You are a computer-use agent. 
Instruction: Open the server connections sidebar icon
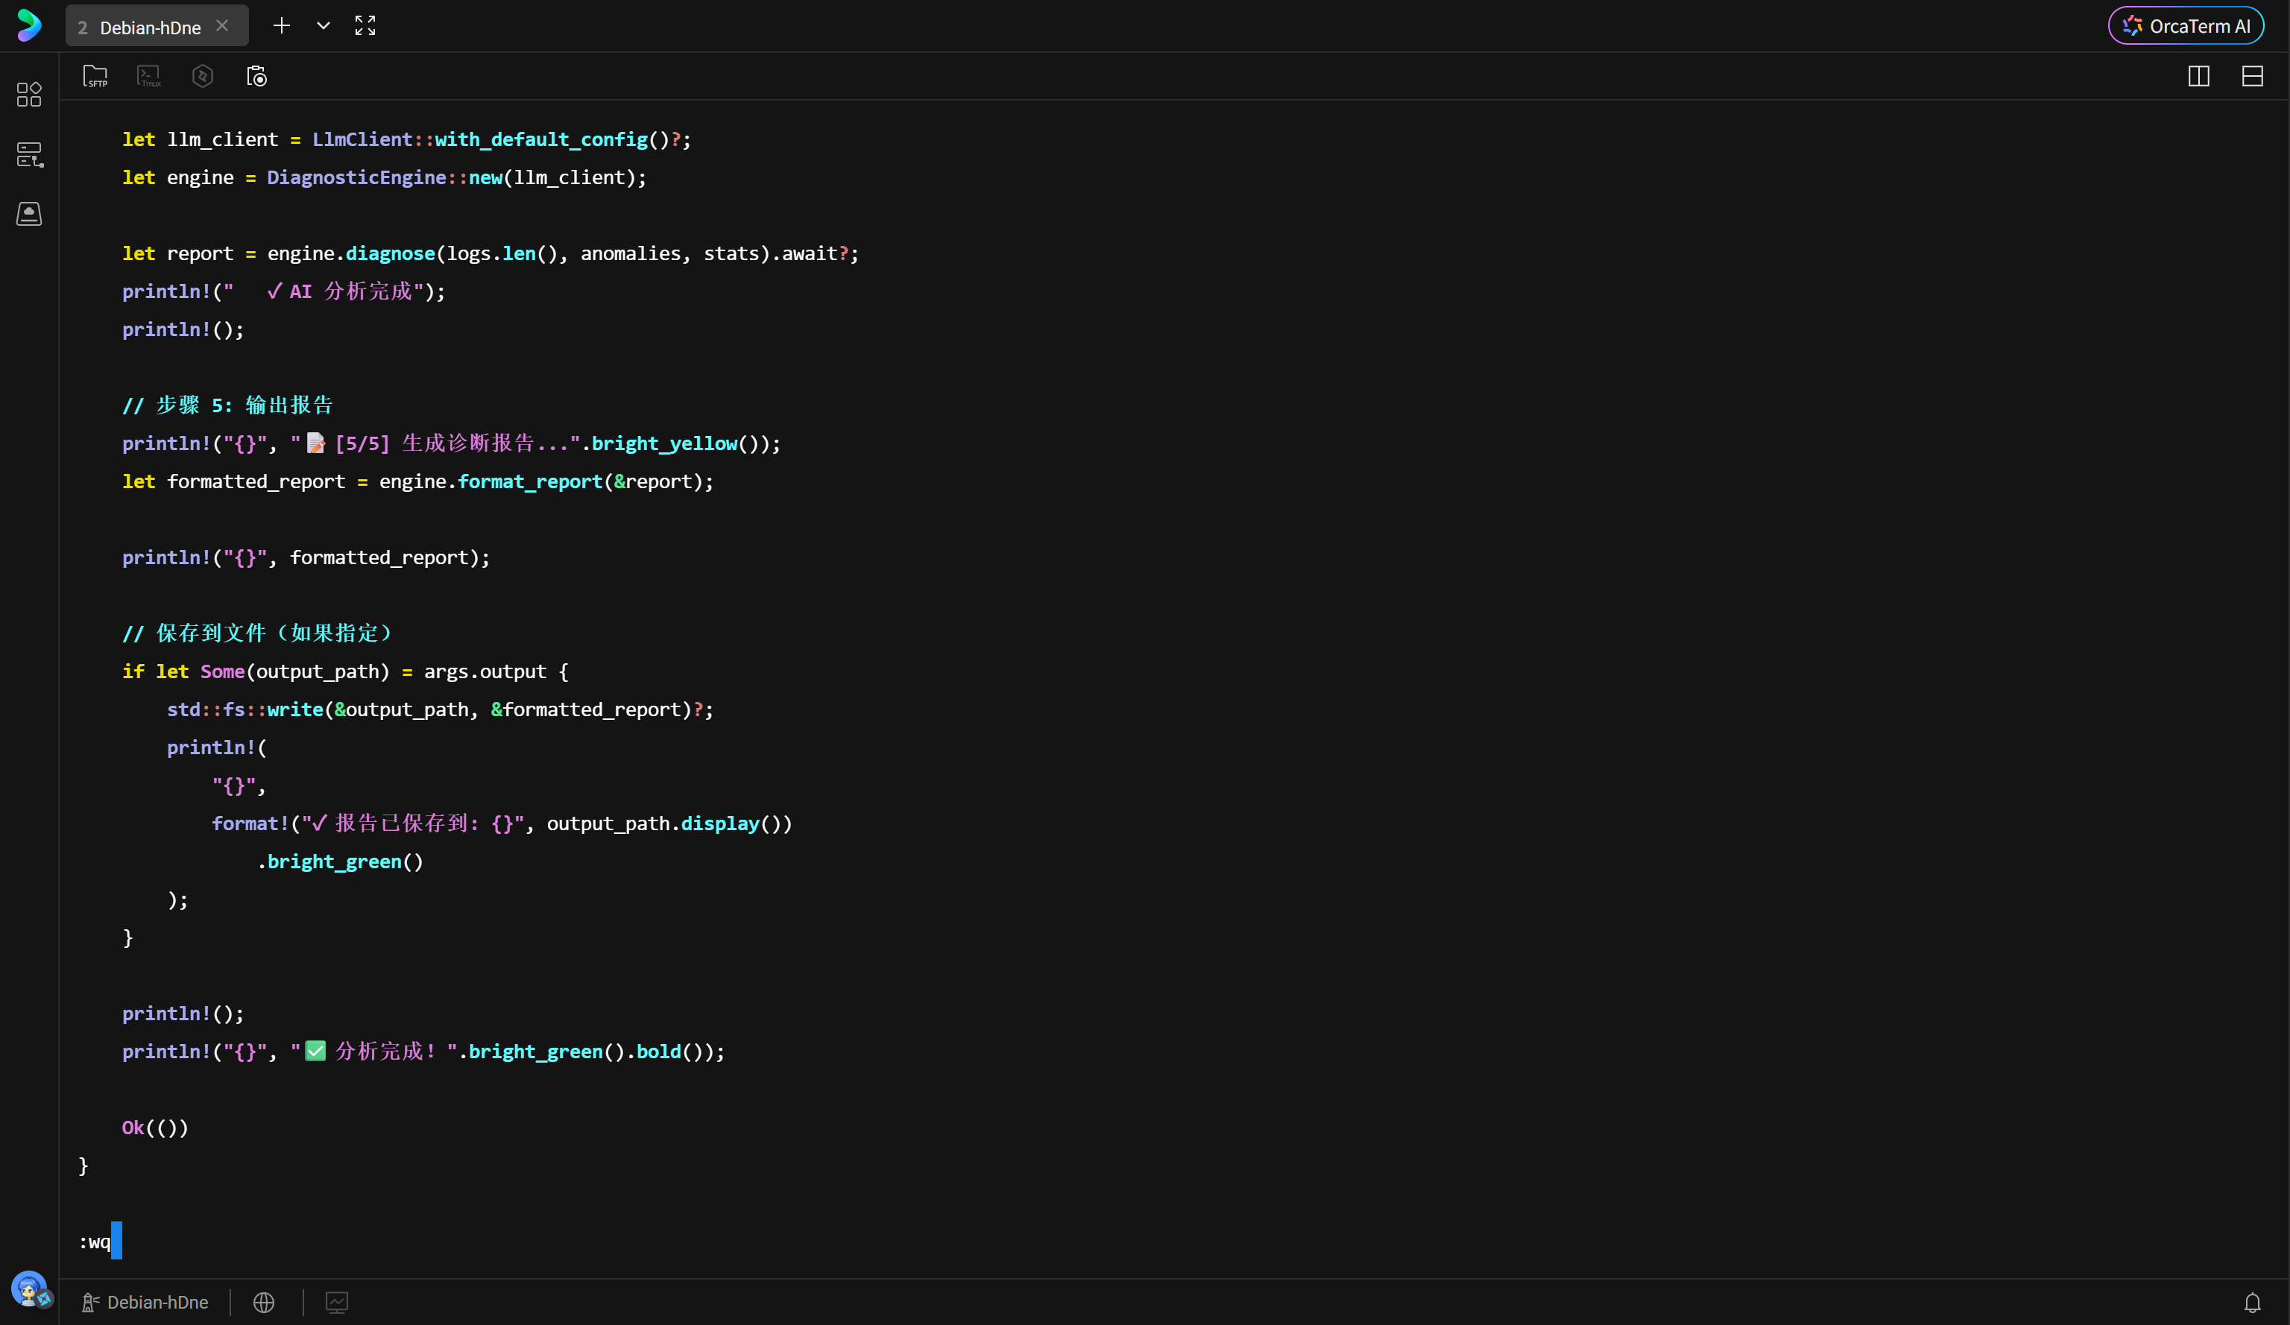point(29,154)
